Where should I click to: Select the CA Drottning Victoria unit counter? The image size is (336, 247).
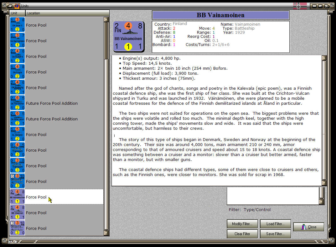[x=17, y=87]
